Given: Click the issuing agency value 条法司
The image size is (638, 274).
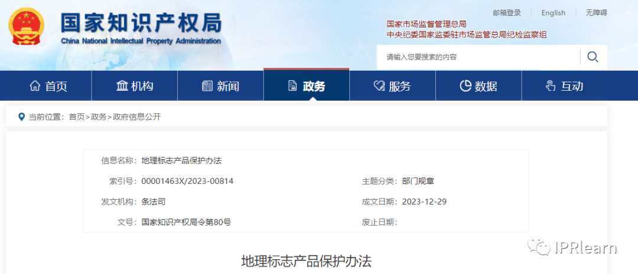Looking at the screenshot, I should (153, 202).
